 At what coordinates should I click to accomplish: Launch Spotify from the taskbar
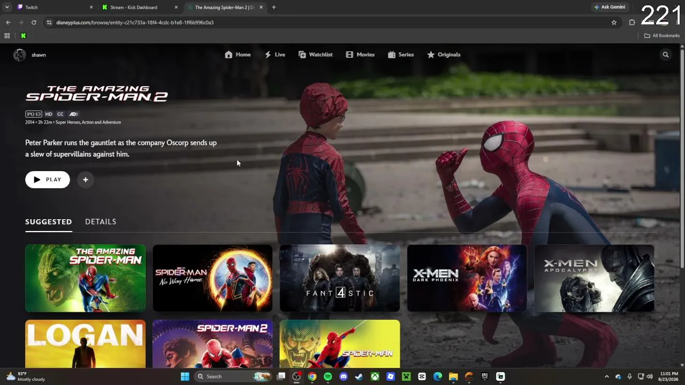tap(328, 376)
